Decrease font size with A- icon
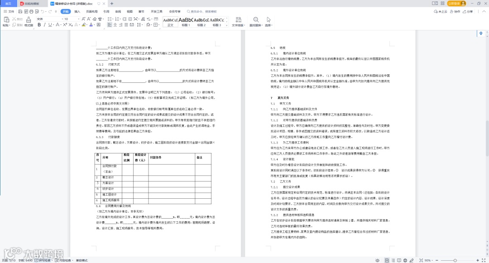The height and width of the screenshot is (263, 489). (89, 19)
